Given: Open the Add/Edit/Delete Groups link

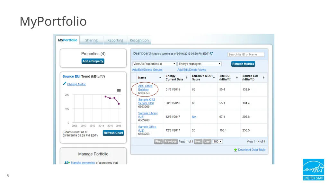Looking at the screenshot, I should [147, 69].
